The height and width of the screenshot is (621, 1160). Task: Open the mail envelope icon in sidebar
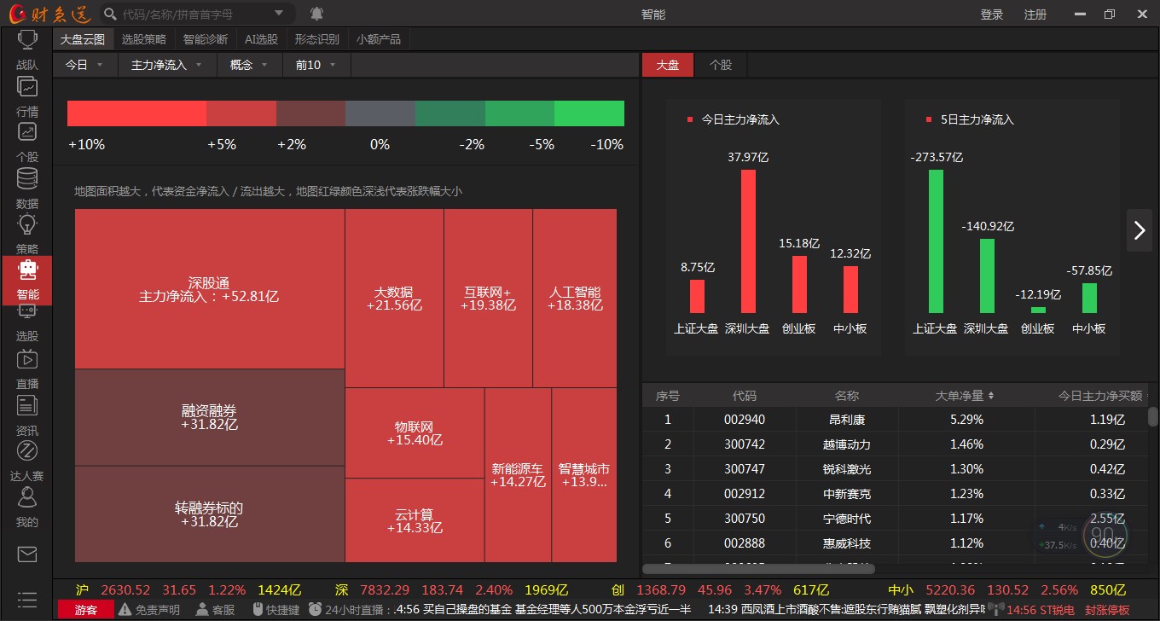(26, 554)
